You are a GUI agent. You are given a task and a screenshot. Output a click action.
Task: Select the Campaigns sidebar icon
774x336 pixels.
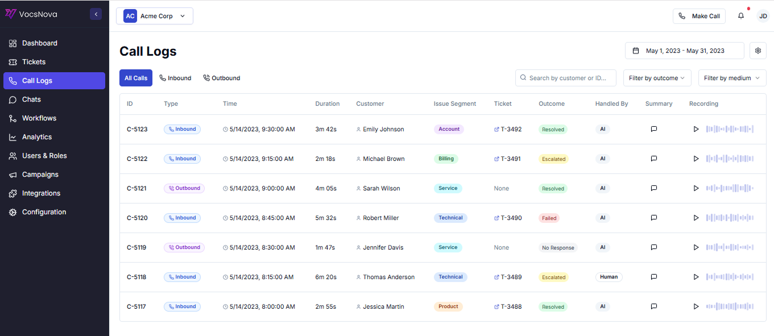click(x=12, y=174)
